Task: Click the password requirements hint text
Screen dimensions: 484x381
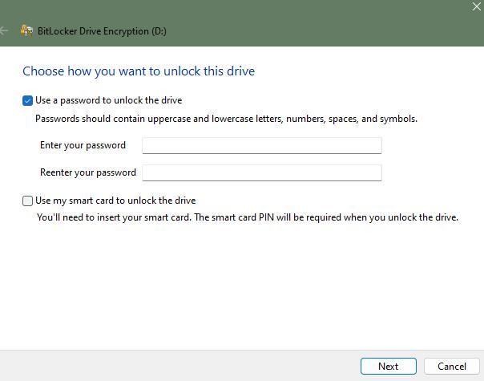Action: click(226, 119)
